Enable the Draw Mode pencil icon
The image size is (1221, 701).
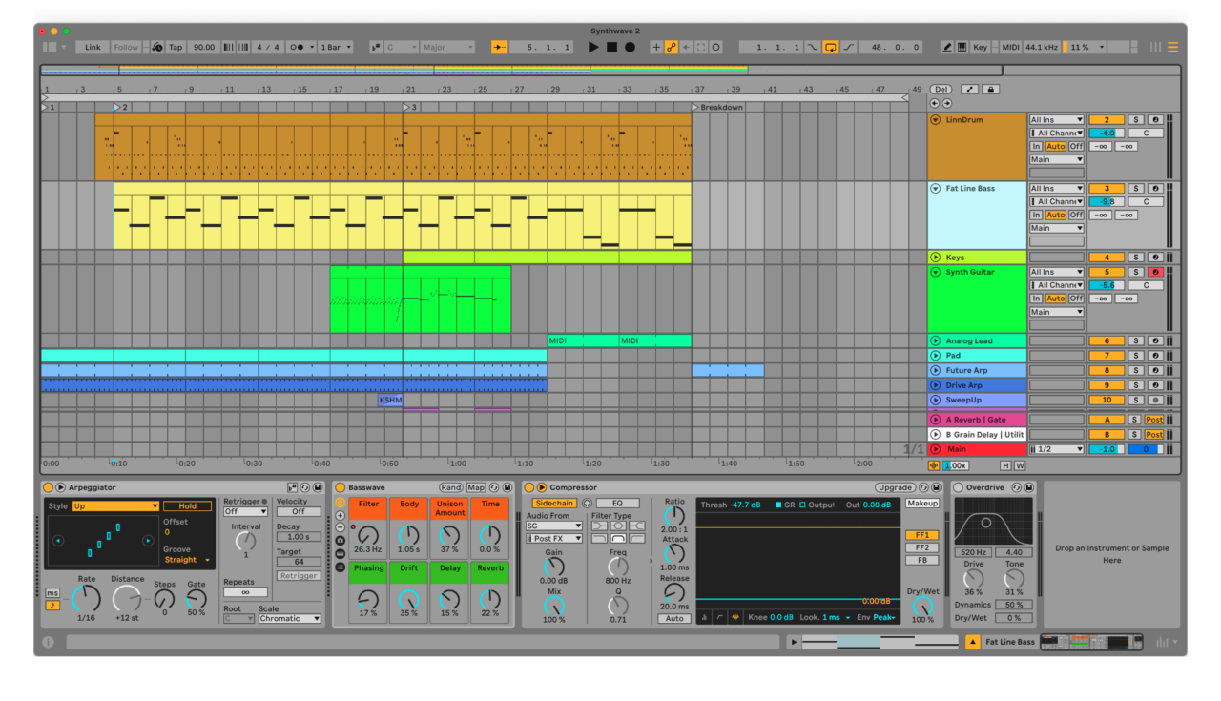point(946,47)
